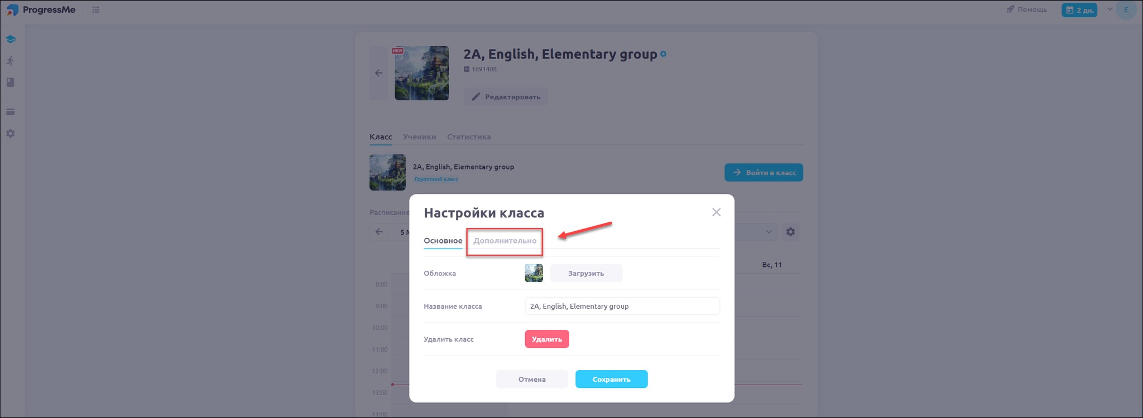Open the book materials sidebar icon
This screenshot has width=1143, height=418.
[11, 82]
